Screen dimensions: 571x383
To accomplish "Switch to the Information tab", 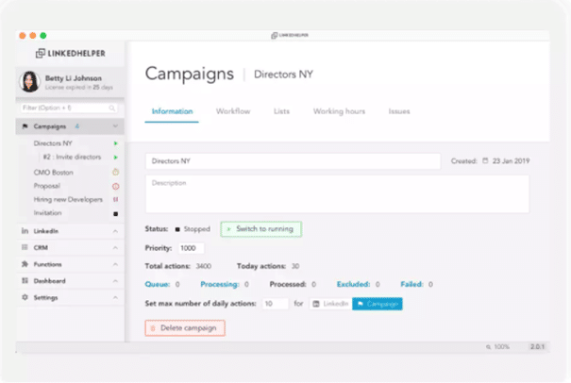I will click(x=172, y=111).
